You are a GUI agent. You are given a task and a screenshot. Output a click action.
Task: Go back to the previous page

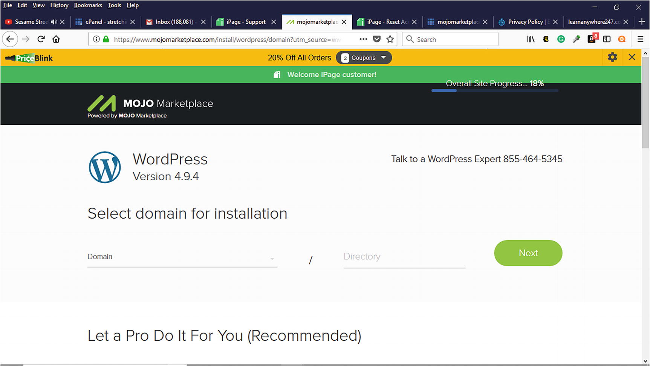coord(10,39)
